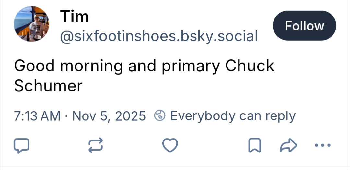Screen dimensions: 350x170
Task: Reply to Tim's post via speech bubble icon
Action: pos(21,146)
